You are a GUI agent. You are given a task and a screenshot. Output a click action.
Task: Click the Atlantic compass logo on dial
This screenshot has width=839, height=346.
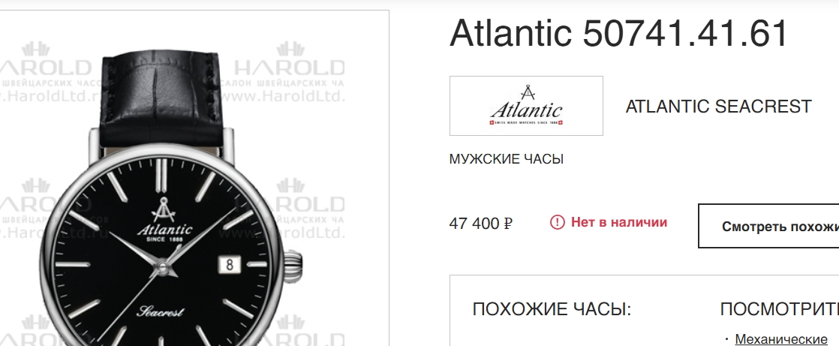pyautogui.click(x=163, y=209)
